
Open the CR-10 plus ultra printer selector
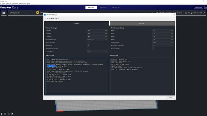coord(21,13)
